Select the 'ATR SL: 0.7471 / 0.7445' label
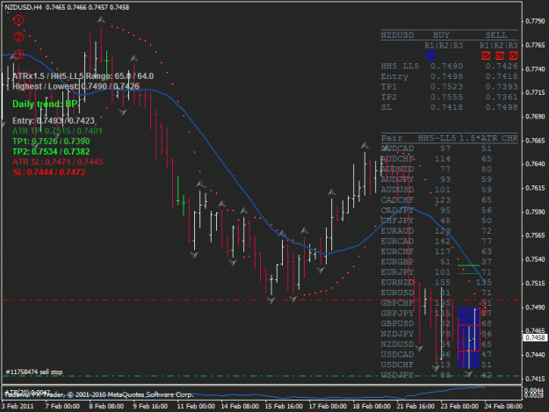Viewport: 549px width, 412px height. click(58, 162)
